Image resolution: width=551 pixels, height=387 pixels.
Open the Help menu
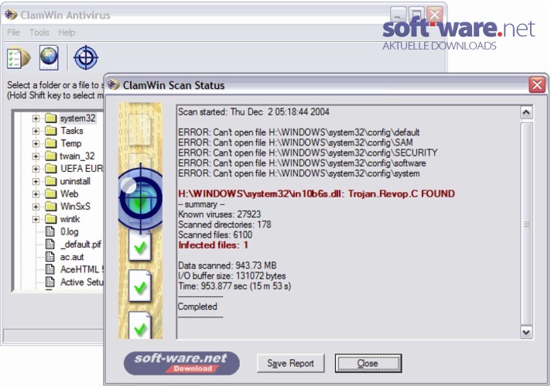click(x=67, y=33)
